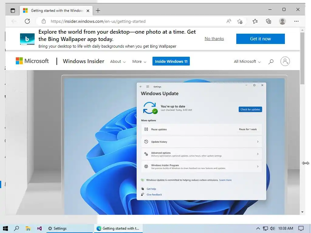
Task: Go to the Windows Insider home link
Action: (84, 61)
